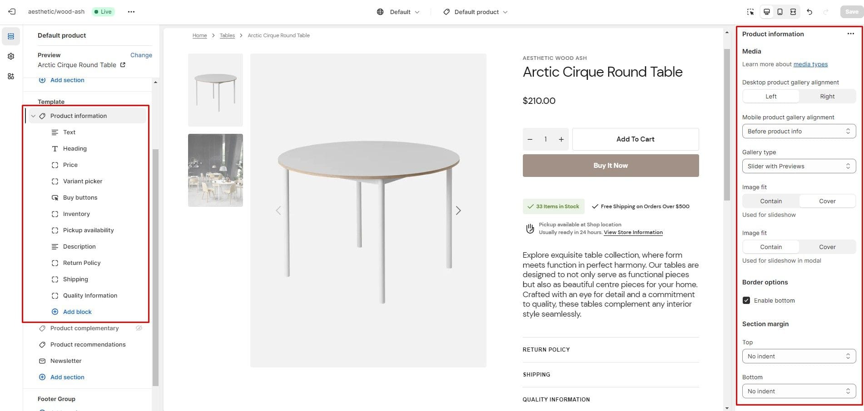
Task: Click the second product thumbnail image
Action: pos(215,170)
